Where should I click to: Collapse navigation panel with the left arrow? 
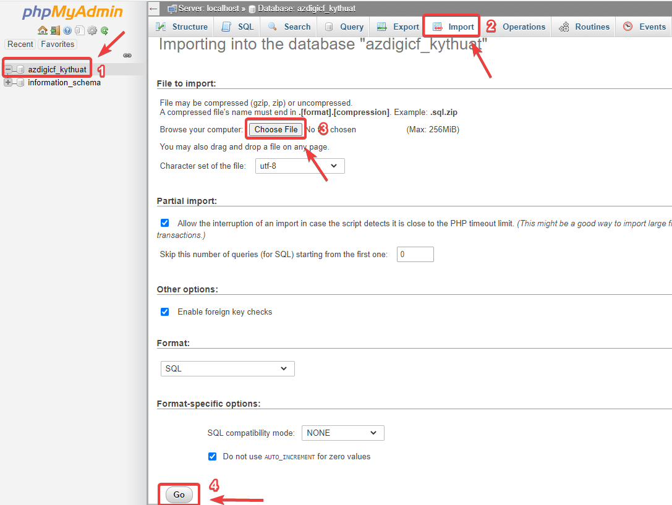(153, 8)
